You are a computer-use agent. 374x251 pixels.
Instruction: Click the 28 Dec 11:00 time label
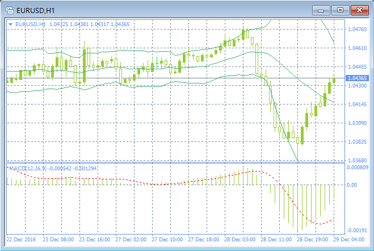click(x=276, y=239)
